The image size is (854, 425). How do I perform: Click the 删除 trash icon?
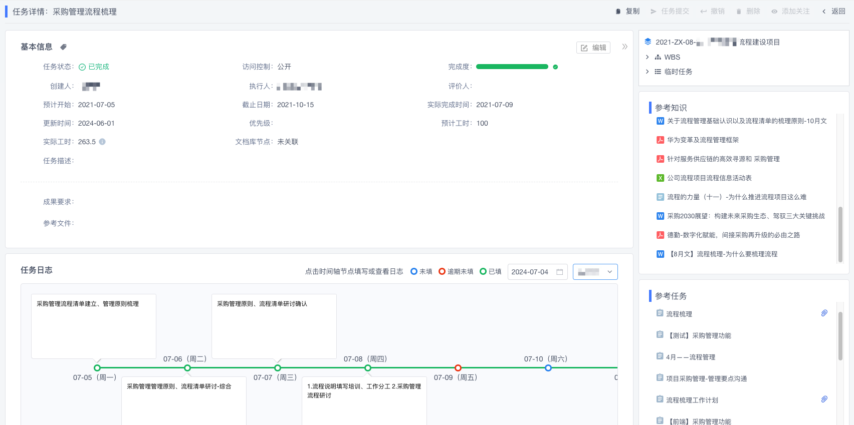point(739,12)
